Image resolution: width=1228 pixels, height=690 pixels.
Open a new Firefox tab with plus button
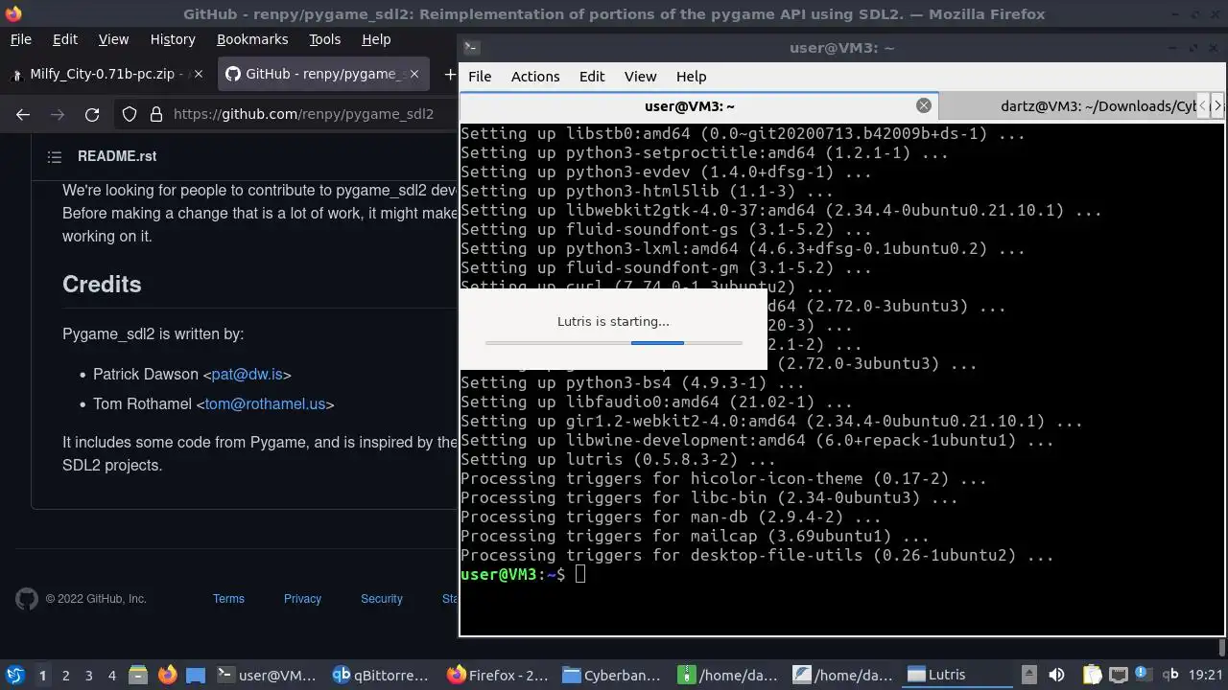[449, 74]
